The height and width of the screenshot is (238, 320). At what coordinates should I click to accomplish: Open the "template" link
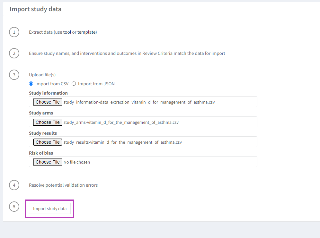click(86, 32)
